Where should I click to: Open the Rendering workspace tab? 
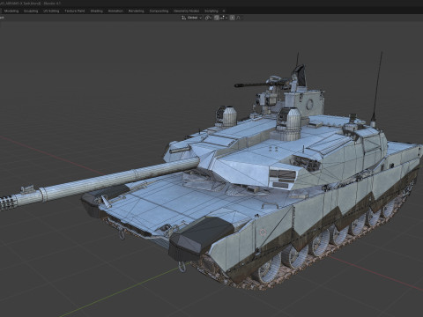point(136,11)
